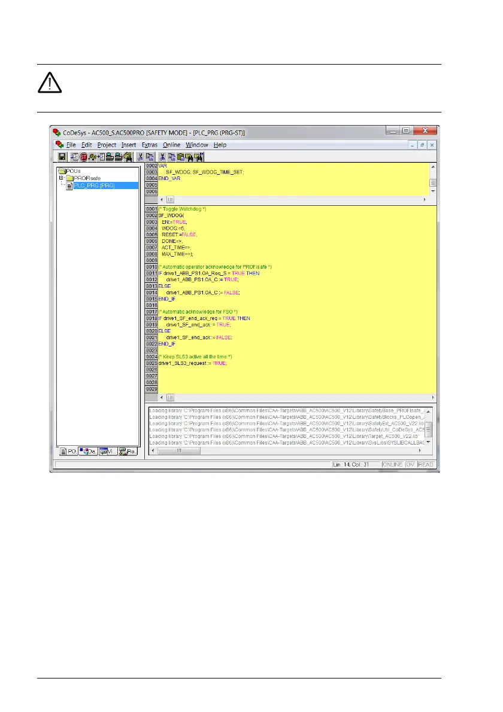Click the red Stop sign toolbar icon
This screenshot has height=712, width=503.
coord(84,157)
